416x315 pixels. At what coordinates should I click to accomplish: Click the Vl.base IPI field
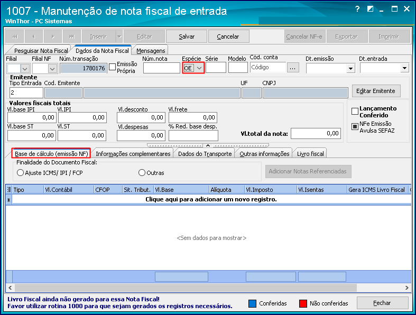point(32,117)
